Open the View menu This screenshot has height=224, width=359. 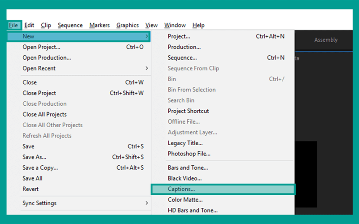(x=151, y=25)
